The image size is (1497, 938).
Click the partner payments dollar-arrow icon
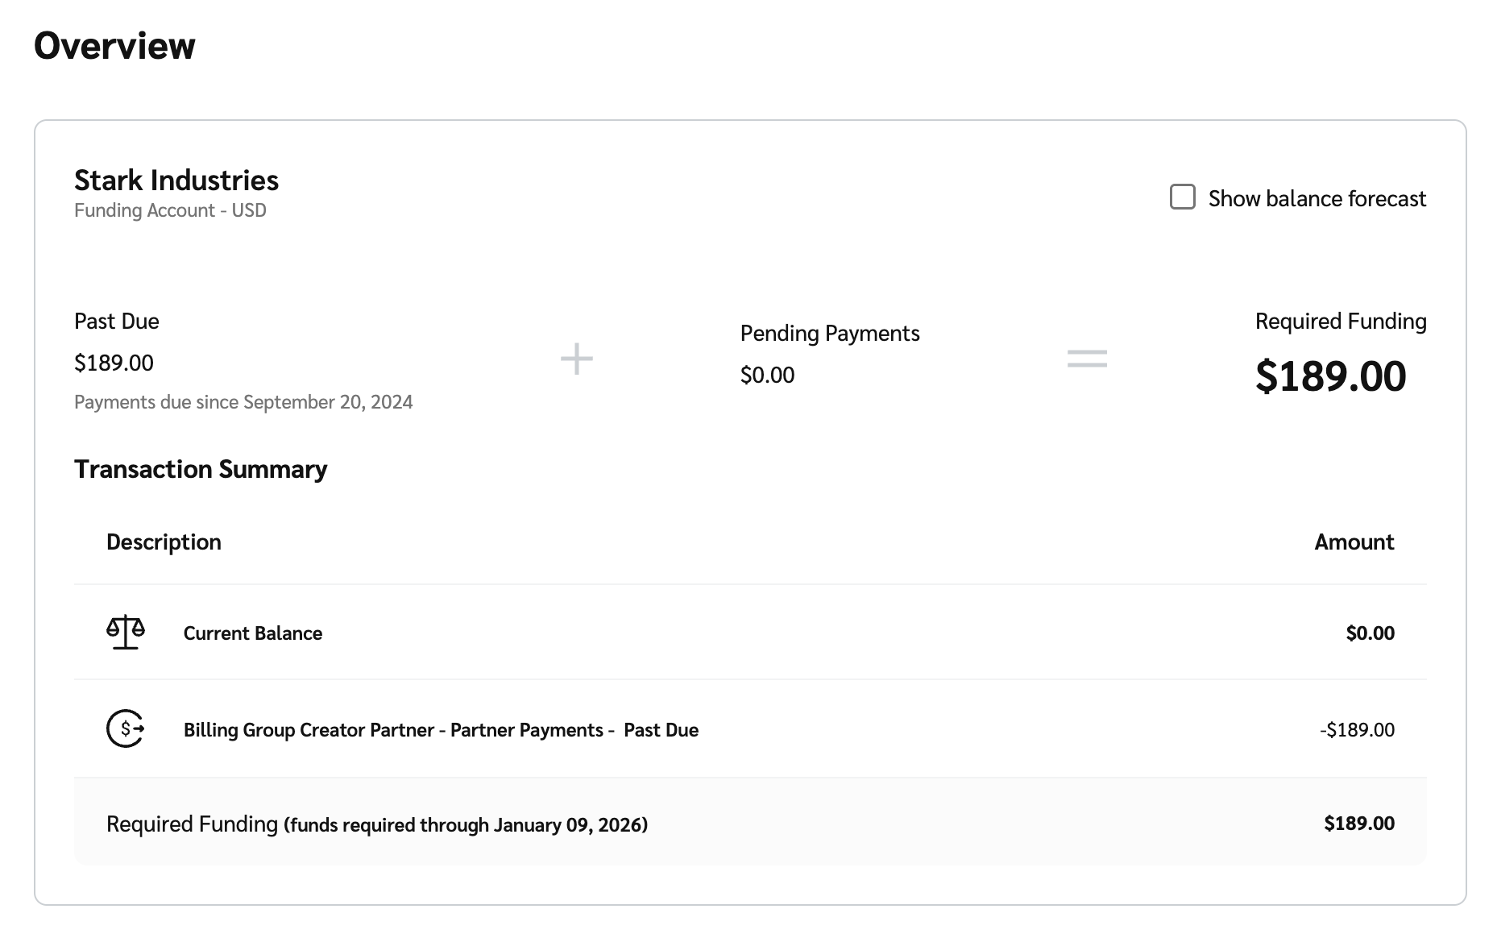(x=126, y=728)
